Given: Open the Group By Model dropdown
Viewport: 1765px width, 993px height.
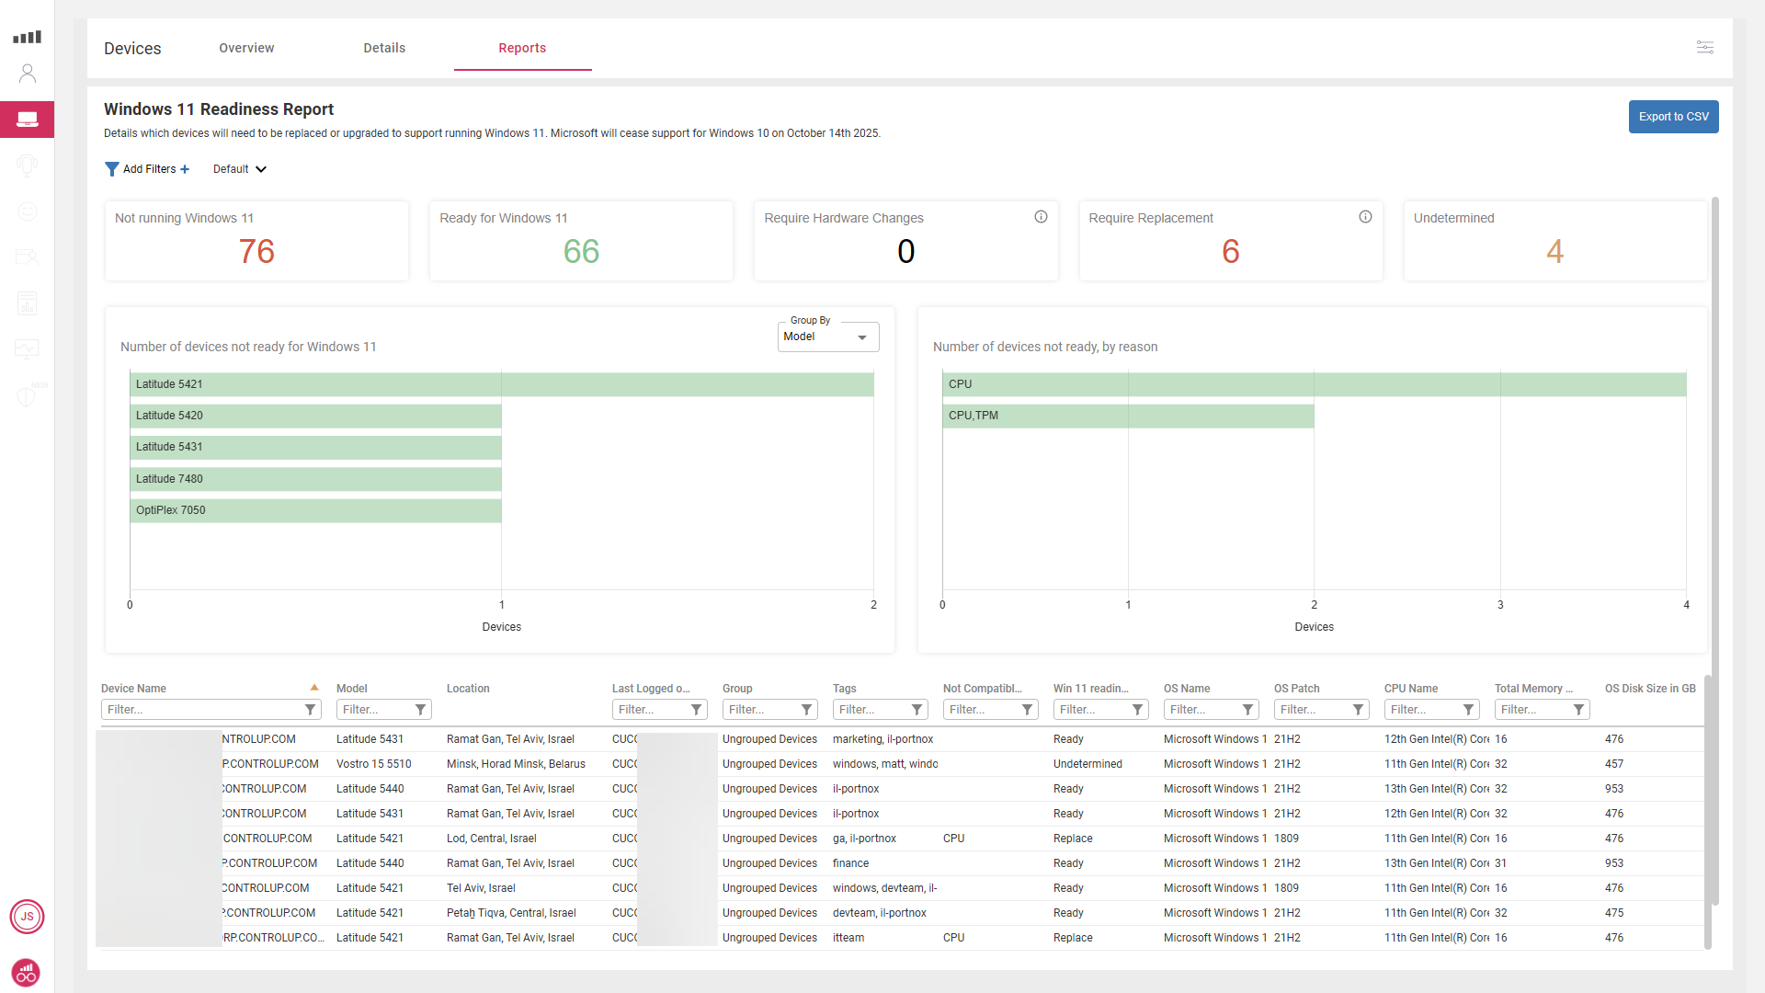Looking at the screenshot, I should 827,337.
